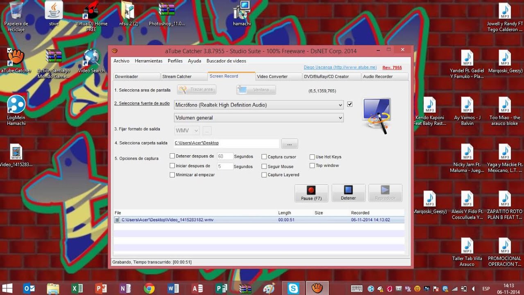Select the ZAPATITO ROTO MP3 file
The width and height of the screenshot is (524, 295).
pos(505,205)
